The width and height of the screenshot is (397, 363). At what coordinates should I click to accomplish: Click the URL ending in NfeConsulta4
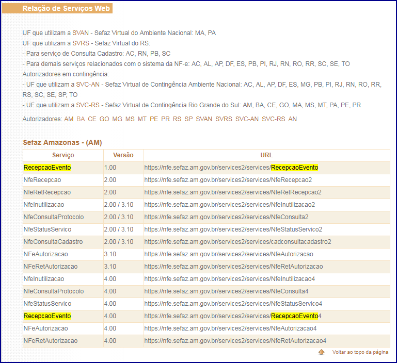(226, 291)
